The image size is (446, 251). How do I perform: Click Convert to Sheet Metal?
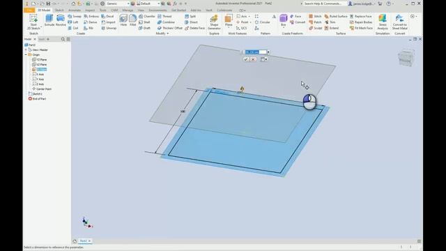(399, 22)
